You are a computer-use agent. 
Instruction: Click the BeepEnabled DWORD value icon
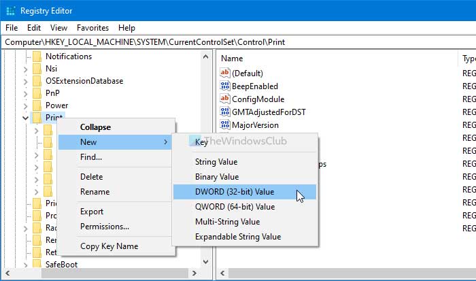pos(225,86)
